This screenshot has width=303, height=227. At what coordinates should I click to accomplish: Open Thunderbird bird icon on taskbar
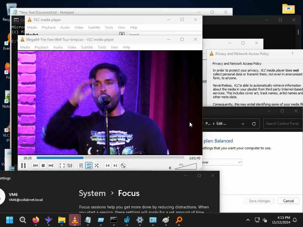49,220
